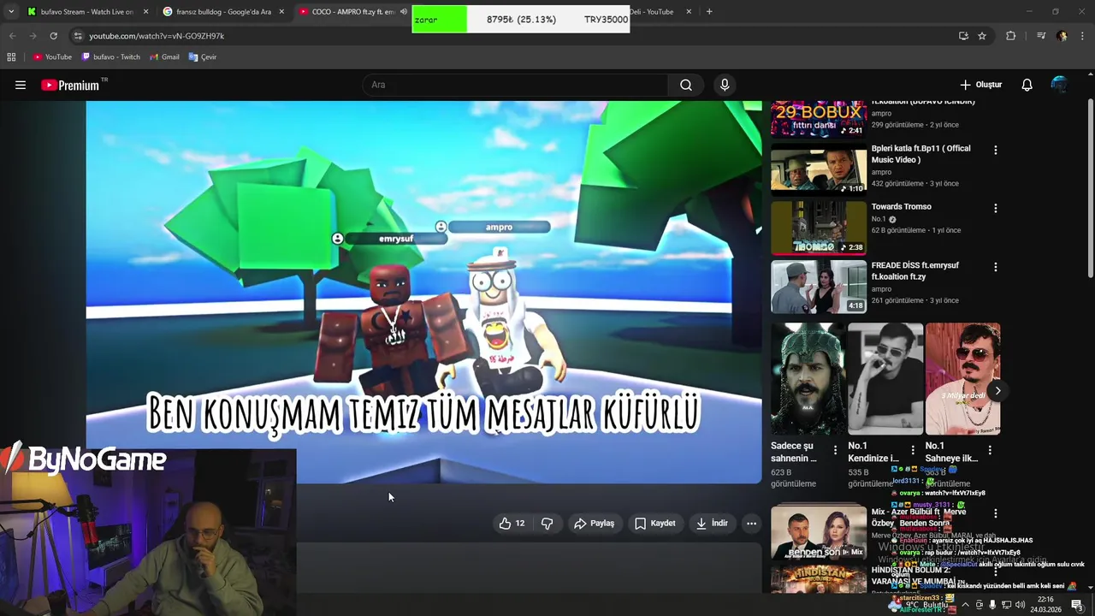Open options for Sadece şu sahnenin short
This screenshot has height=616, width=1095.
pyautogui.click(x=836, y=449)
